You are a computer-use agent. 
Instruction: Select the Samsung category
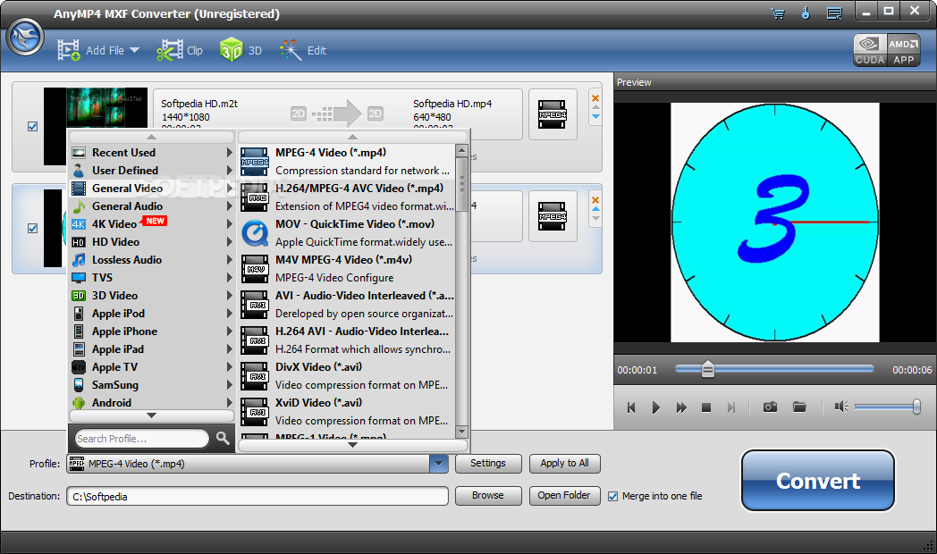[152, 385]
